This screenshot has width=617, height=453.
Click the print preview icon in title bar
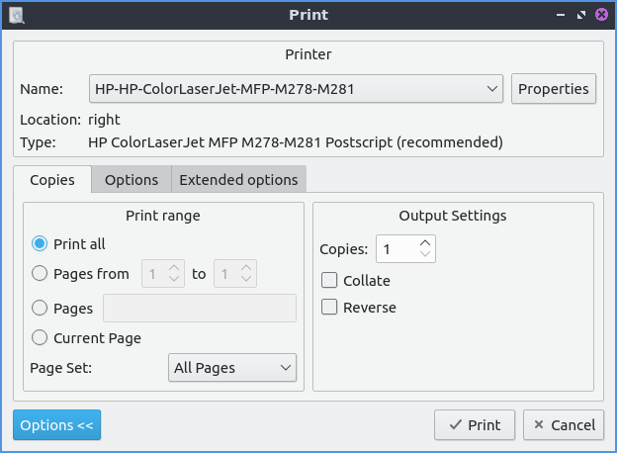pyautogui.click(x=16, y=15)
